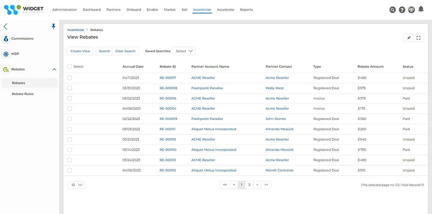Image resolution: width=432 pixels, height=214 pixels.
Task: Jump to the last page of results
Action: (x=266, y=185)
